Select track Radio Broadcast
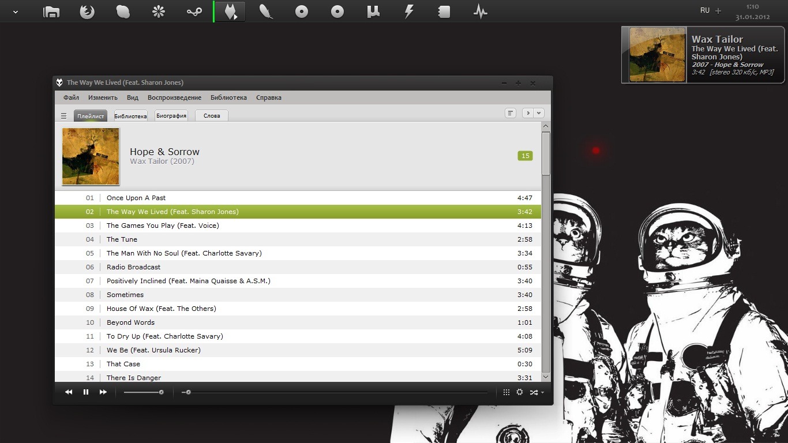Viewport: 788px width, 443px height. pos(298,267)
